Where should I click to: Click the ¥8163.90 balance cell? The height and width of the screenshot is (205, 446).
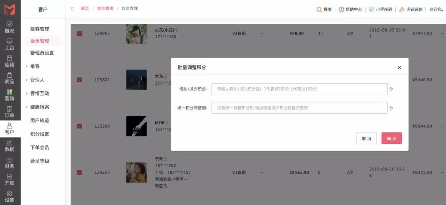point(299,172)
